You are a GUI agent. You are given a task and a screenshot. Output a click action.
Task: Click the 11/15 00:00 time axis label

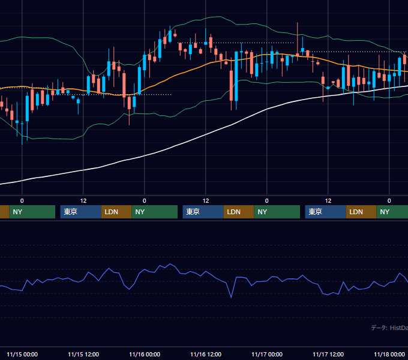click(22, 354)
